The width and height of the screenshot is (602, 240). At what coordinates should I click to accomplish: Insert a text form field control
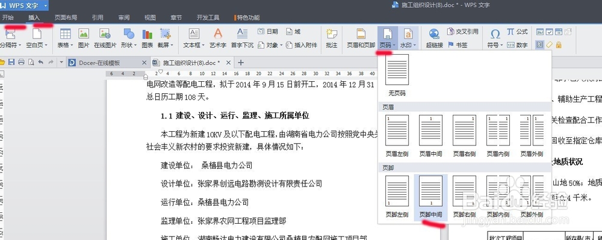click(x=540, y=32)
